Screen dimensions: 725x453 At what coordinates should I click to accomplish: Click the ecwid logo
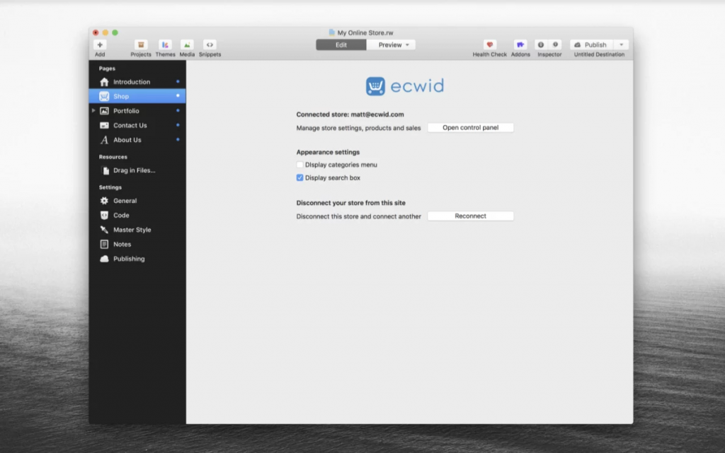tap(404, 86)
